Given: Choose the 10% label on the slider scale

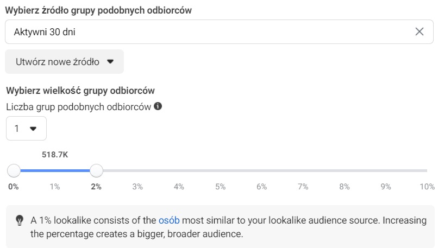Looking at the screenshot, I should [x=427, y=187].
